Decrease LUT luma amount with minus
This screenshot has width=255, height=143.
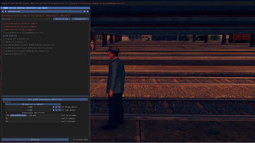click(x=57, y=110)
